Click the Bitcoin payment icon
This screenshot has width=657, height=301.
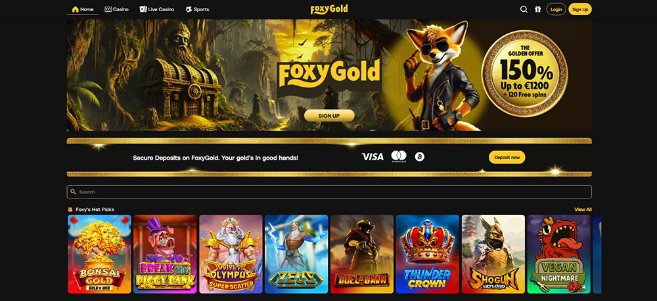coord(419,157)
